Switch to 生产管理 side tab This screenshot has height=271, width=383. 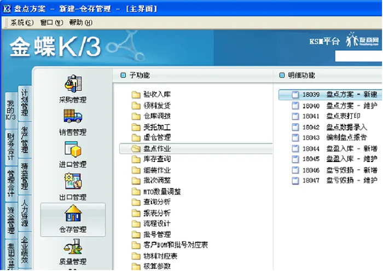pyautogui.click(x=25, y=140)
